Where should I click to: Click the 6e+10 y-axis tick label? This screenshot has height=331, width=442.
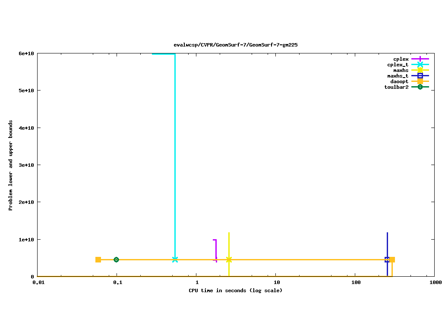[26, 53]
